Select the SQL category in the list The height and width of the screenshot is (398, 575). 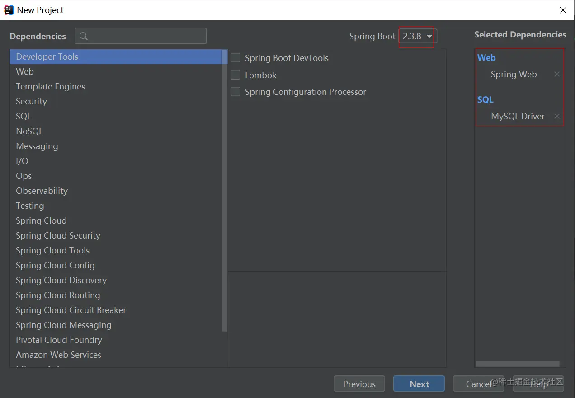pyautogui.click(x=116, y=116)
